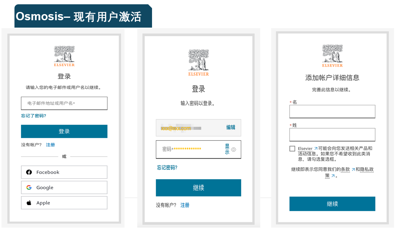
Task: Click the 注册 link under the 登录 button
Action: (x=50, y=145)
